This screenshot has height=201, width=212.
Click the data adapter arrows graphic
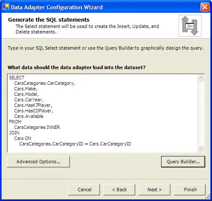[190, 26]
